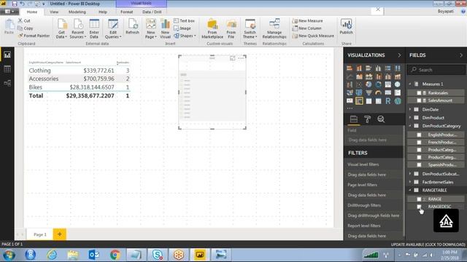
Task: Select the Waterfall chart visualization
Action: click(350, 84)
